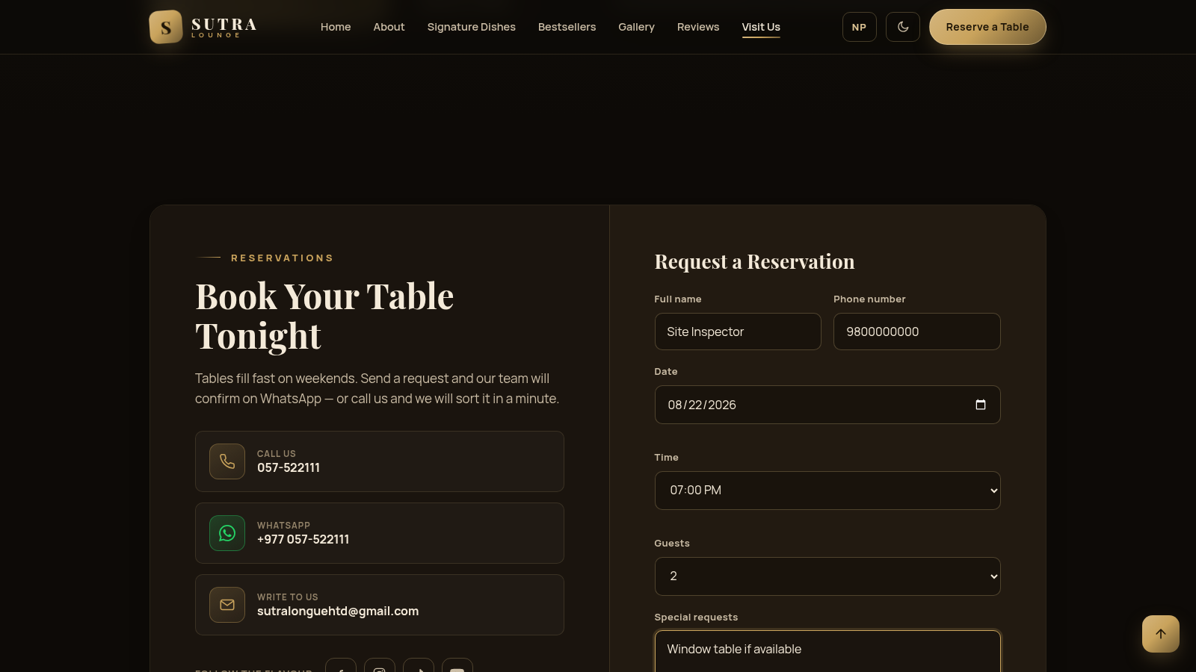Open the Bestsellers section
The width and height of the screenshot is (1196, 672).
567,27
